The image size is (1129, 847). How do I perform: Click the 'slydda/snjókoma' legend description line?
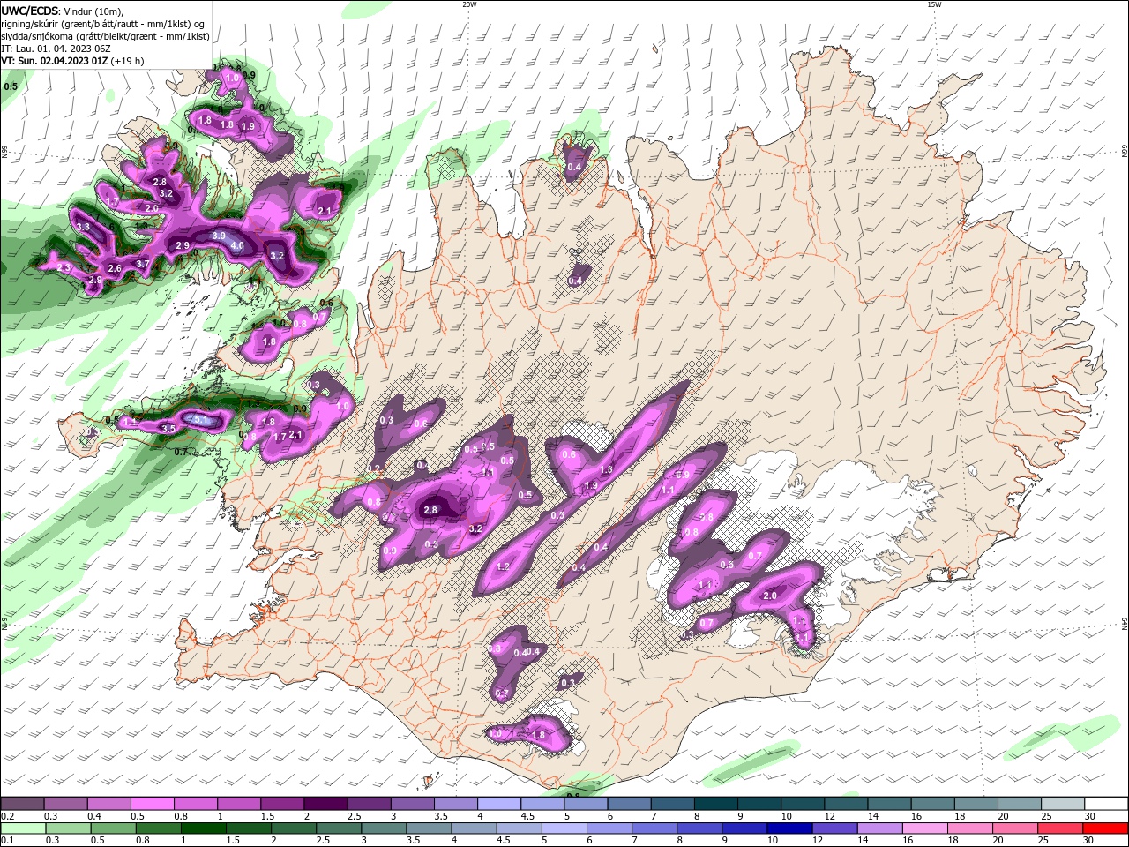point(105,36)
